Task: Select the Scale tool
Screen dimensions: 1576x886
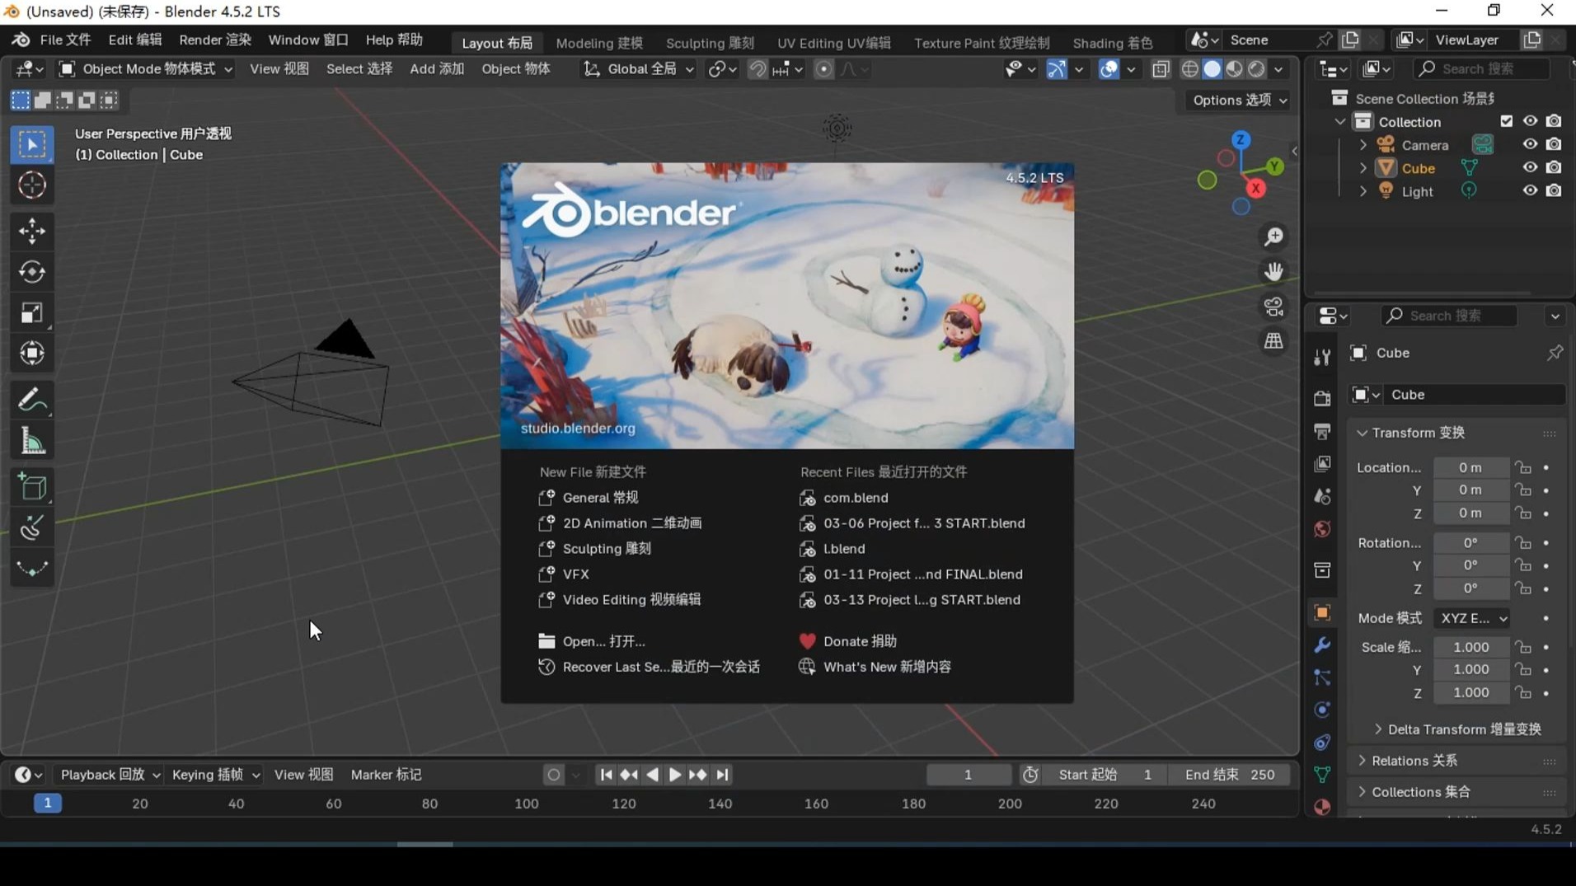Action: click(x=32, y=313)
